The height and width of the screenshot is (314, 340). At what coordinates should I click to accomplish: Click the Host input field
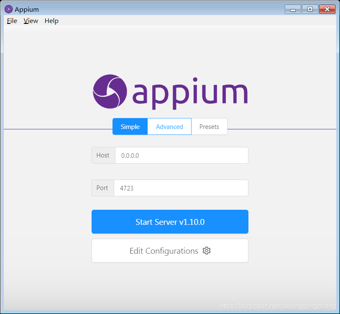(182, 155)
